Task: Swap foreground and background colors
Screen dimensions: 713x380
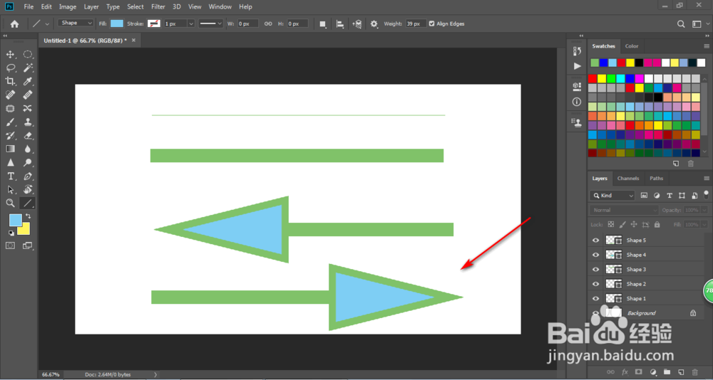Action: click(28, 216)
